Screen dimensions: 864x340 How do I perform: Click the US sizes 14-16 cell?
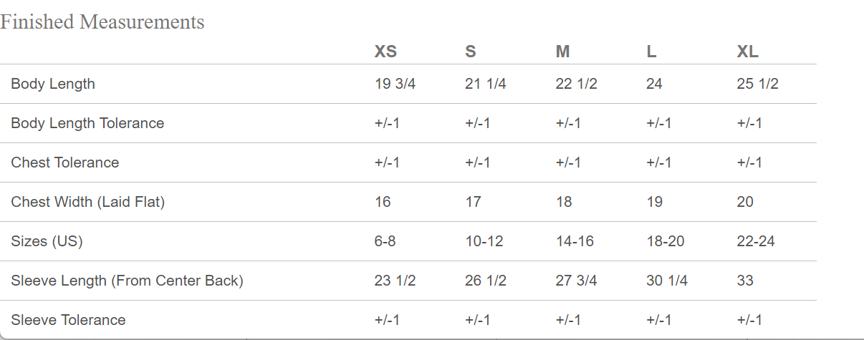(x=575, y=241)
